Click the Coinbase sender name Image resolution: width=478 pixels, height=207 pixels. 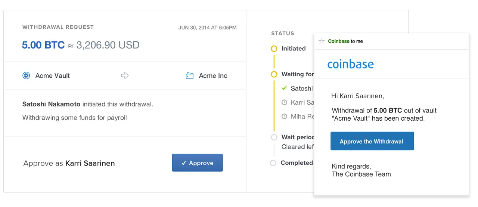(x=339, y=41)
